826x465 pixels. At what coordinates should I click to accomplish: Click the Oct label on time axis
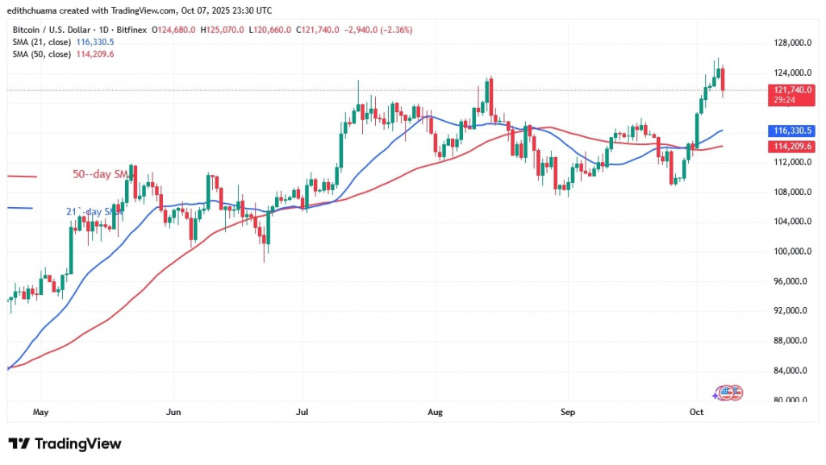(x=696, y=412)
